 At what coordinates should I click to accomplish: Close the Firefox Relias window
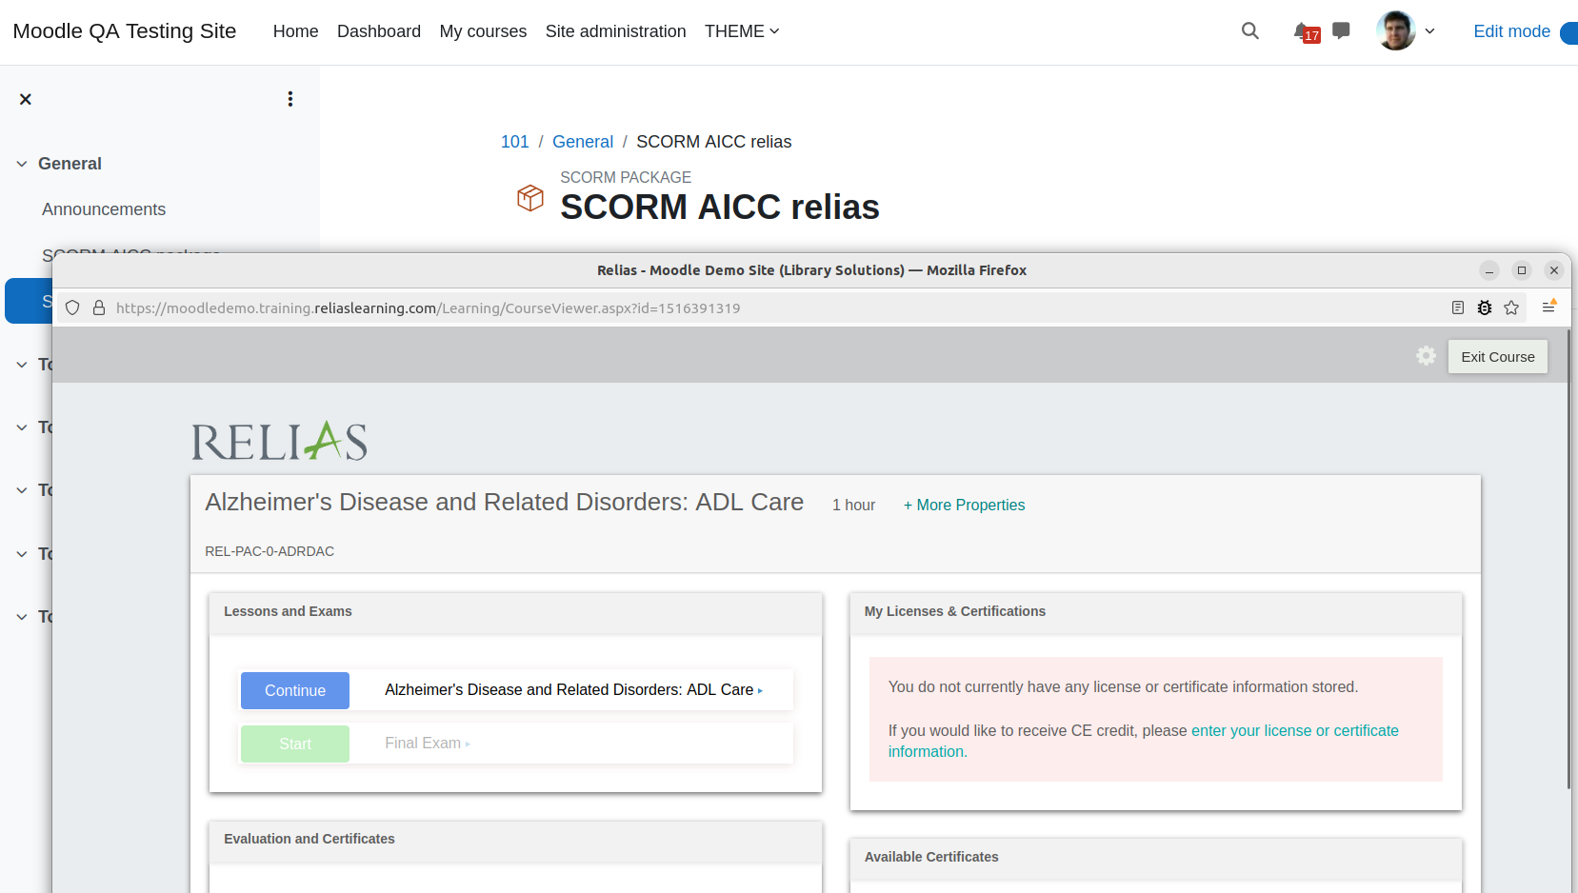coord(1554,270)
